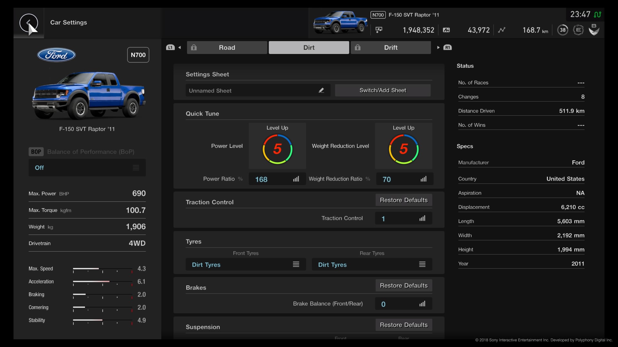Click the left arrow before Road tab
618x347 pixels.
[180, 48]
